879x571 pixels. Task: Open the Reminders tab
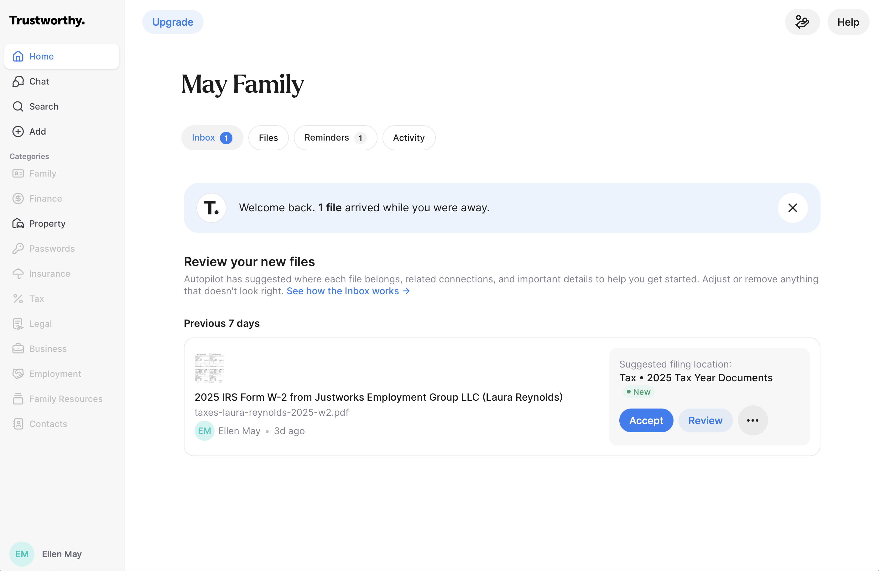pyautogui.click(x=335, y=138)
